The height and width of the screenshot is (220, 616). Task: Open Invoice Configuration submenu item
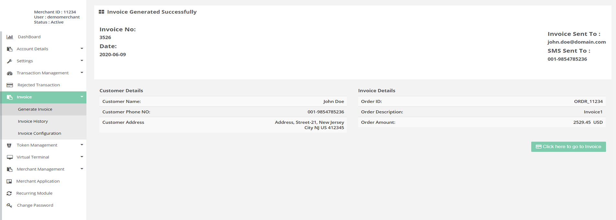[x=39, y=133]
